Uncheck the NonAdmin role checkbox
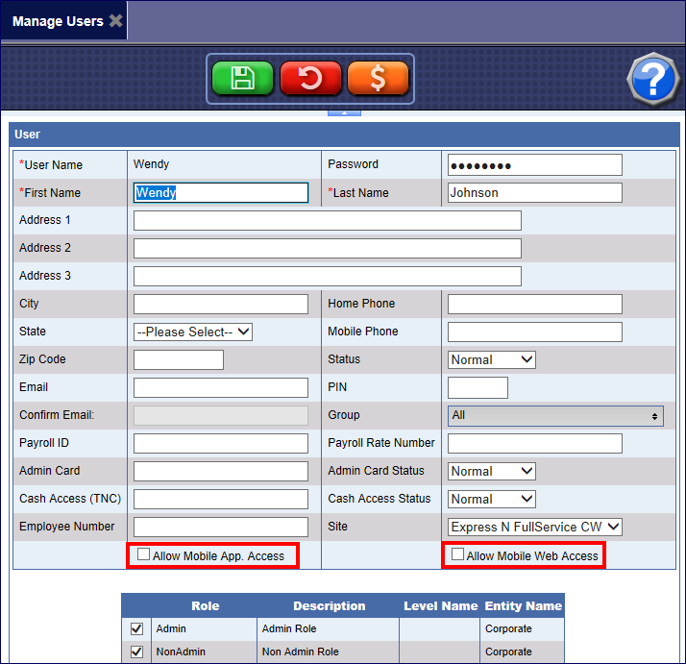686x664 pixels. (x=136, y=652)
